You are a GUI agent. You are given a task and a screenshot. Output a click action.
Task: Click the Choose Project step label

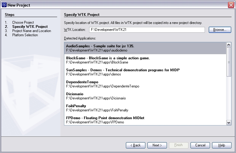click(23, 22)
